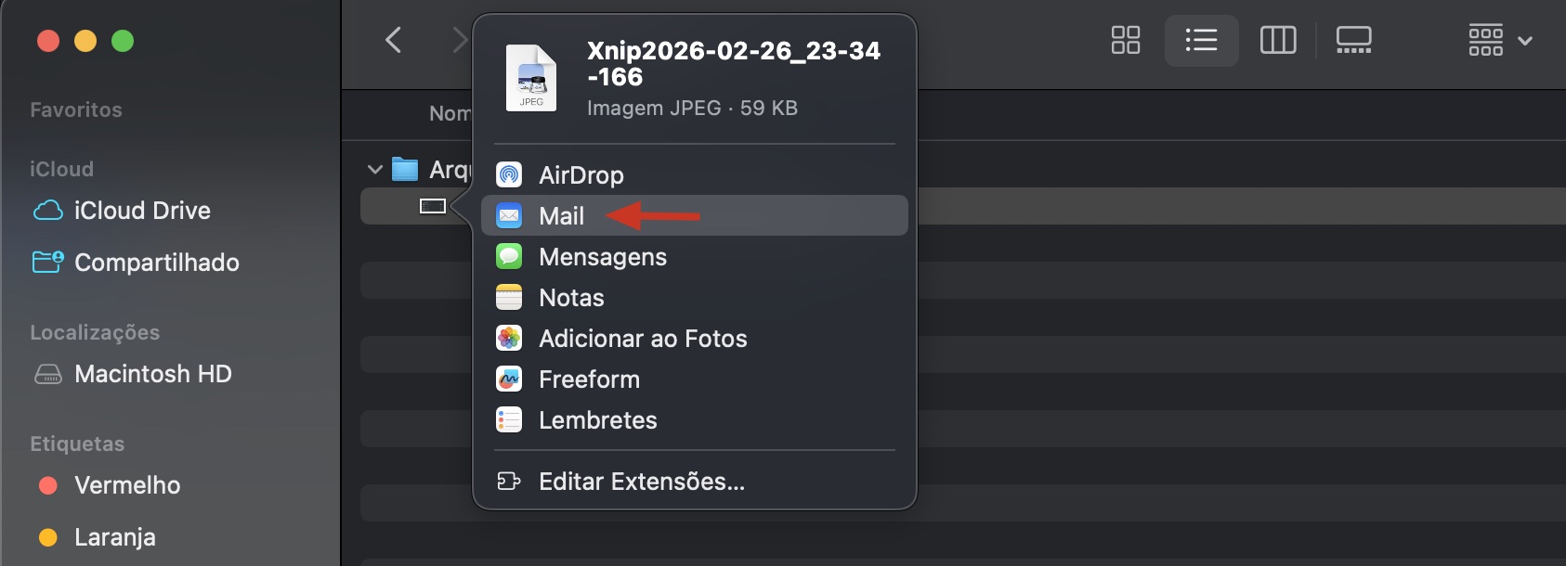This screenshot has width=1566, height=566.
Task: Create a Lembretes entry with the file
Action: [597, 419]
